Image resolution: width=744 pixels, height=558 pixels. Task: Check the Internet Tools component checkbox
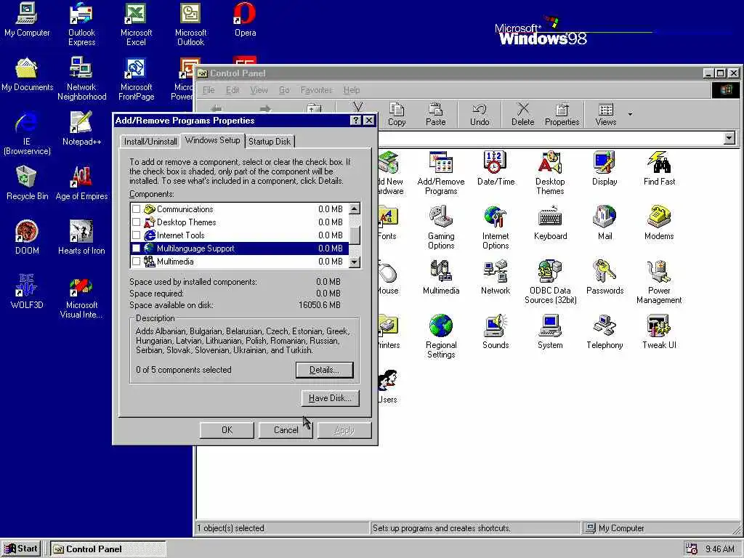click(x=136, y=235)
